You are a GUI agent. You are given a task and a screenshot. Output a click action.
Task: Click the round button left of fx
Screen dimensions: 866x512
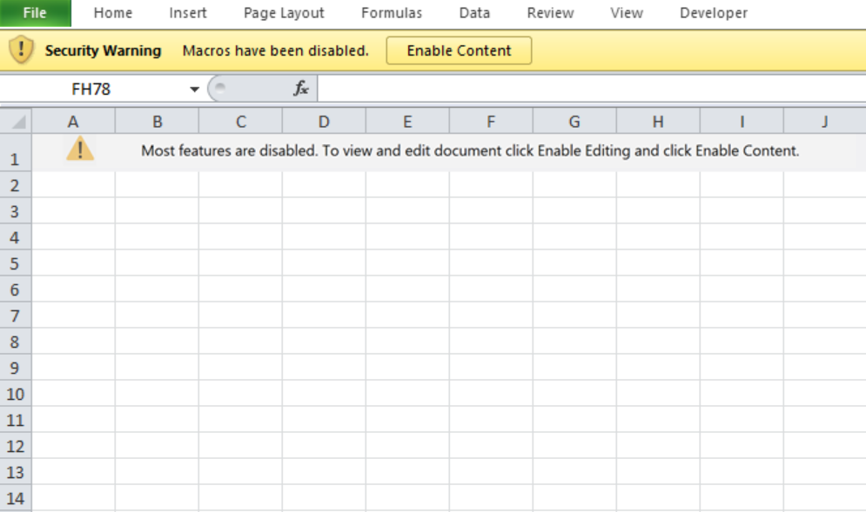(x=221, y=89)
